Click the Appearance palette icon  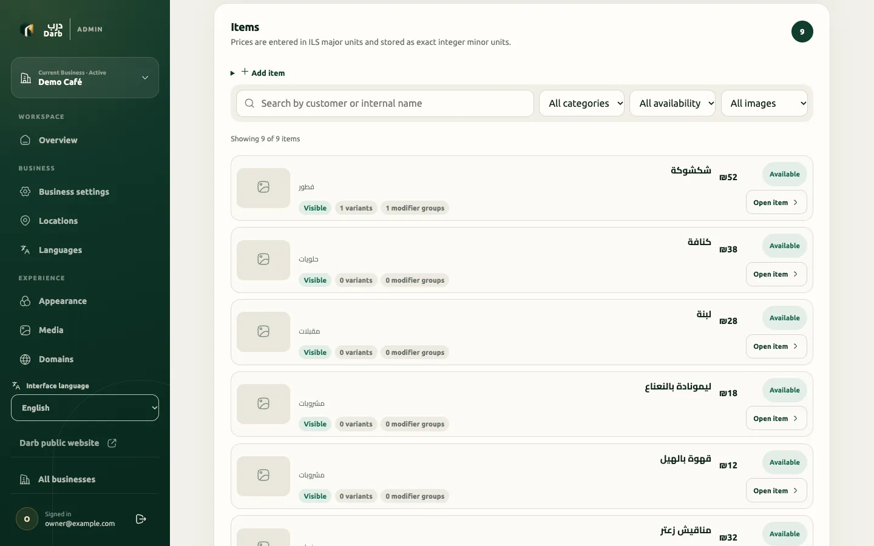click(25, 301)
